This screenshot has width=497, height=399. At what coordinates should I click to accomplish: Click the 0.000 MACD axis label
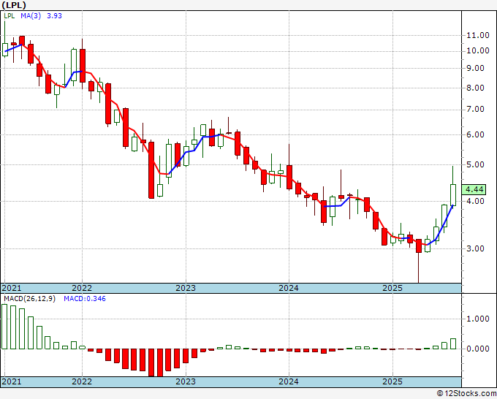tap(478, 349)
